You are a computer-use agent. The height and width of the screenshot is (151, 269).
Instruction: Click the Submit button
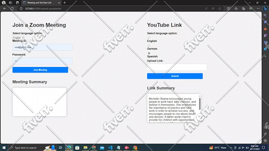[175, 76]
